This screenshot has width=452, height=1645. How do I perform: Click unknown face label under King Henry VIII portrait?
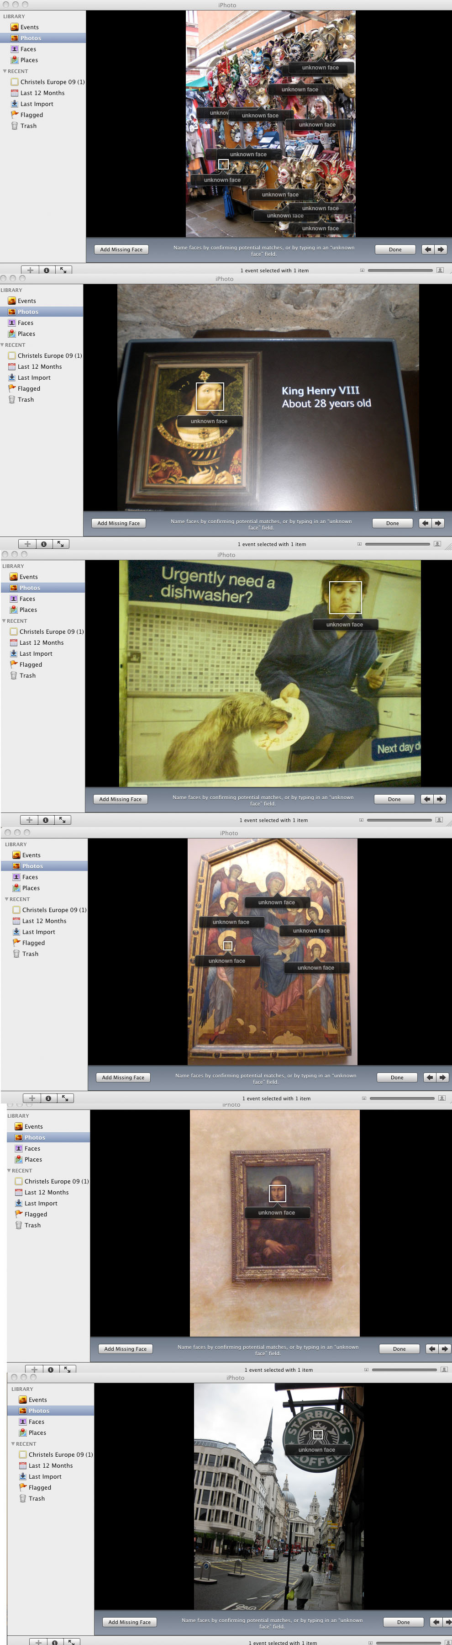[x=209, y=421]
